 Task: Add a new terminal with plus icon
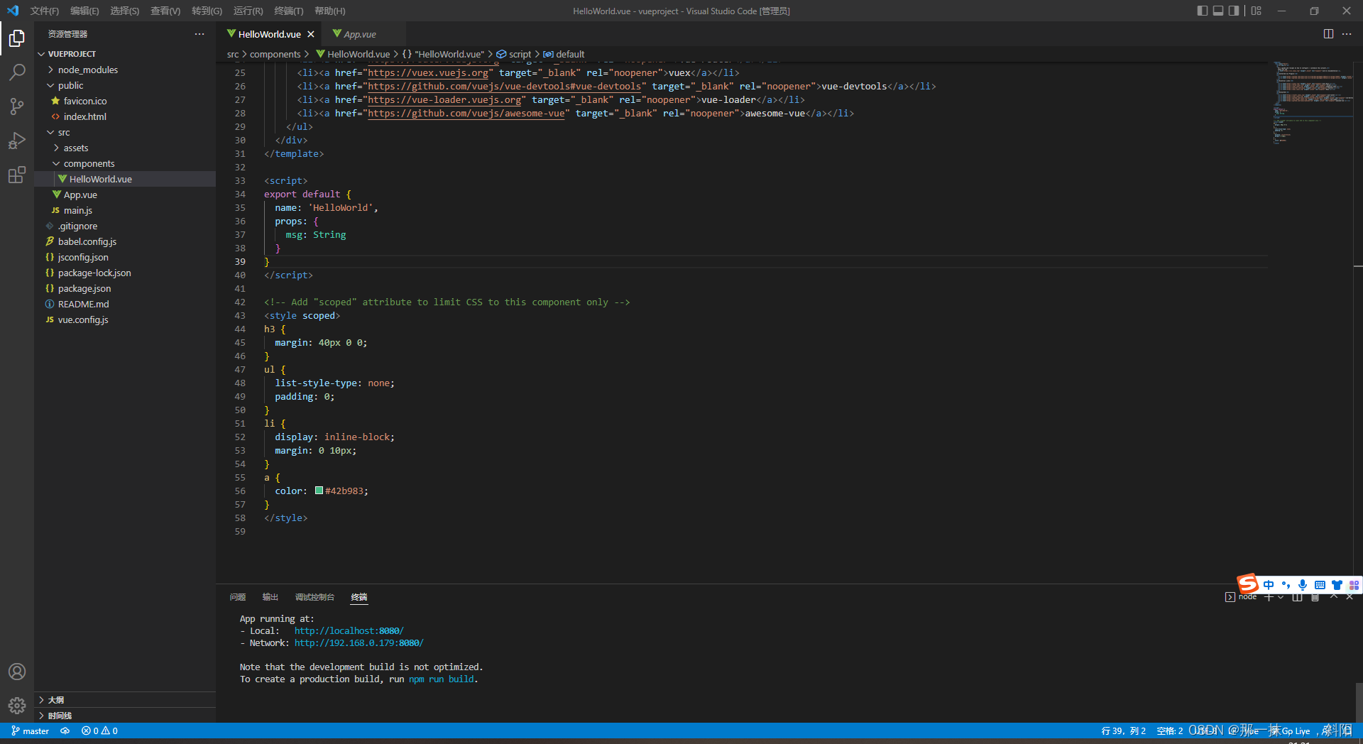tap(1269, 597)
